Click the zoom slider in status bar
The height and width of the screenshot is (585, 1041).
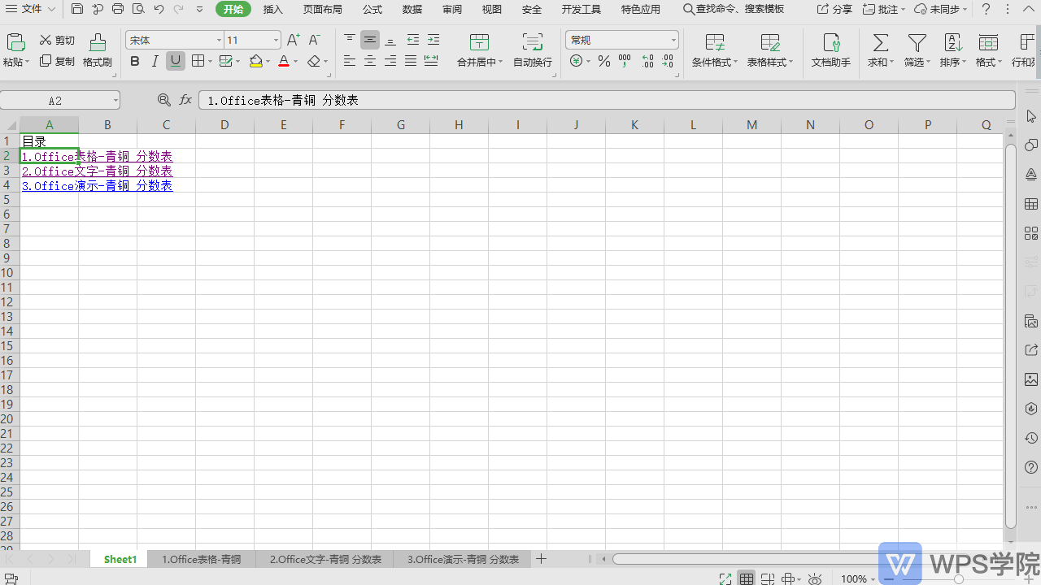(x=958, y=579)
